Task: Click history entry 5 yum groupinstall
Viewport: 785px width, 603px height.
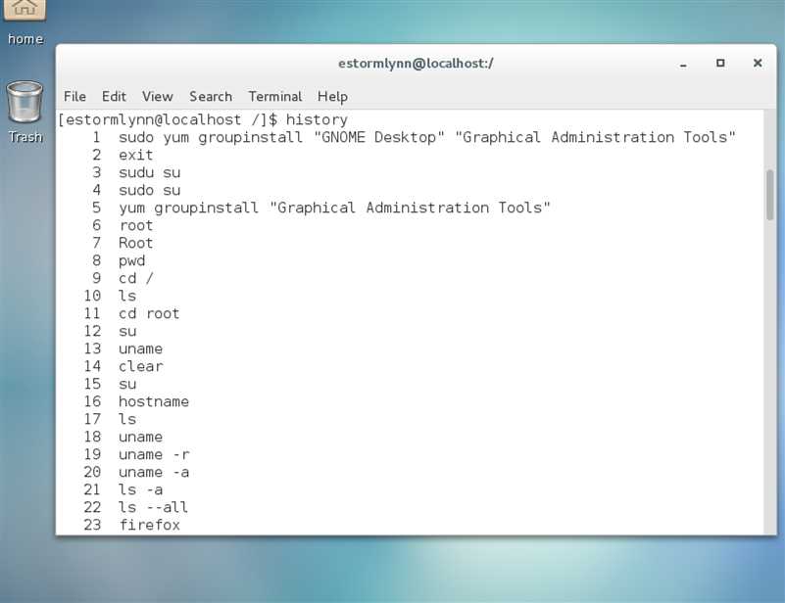Action: point(320,208)
